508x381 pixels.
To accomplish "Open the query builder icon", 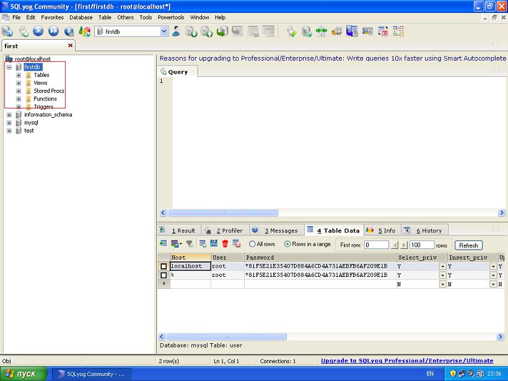I will (383, 32).
